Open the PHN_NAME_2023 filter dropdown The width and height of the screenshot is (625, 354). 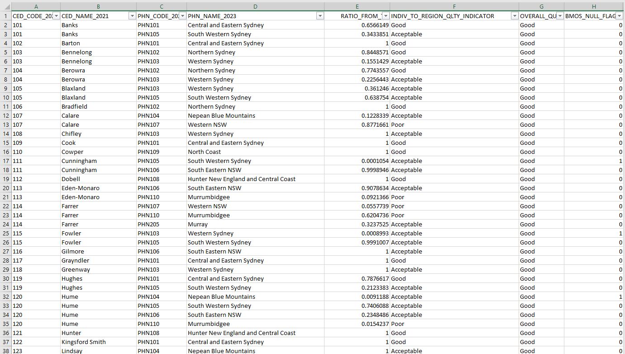[x=320, y=16]
